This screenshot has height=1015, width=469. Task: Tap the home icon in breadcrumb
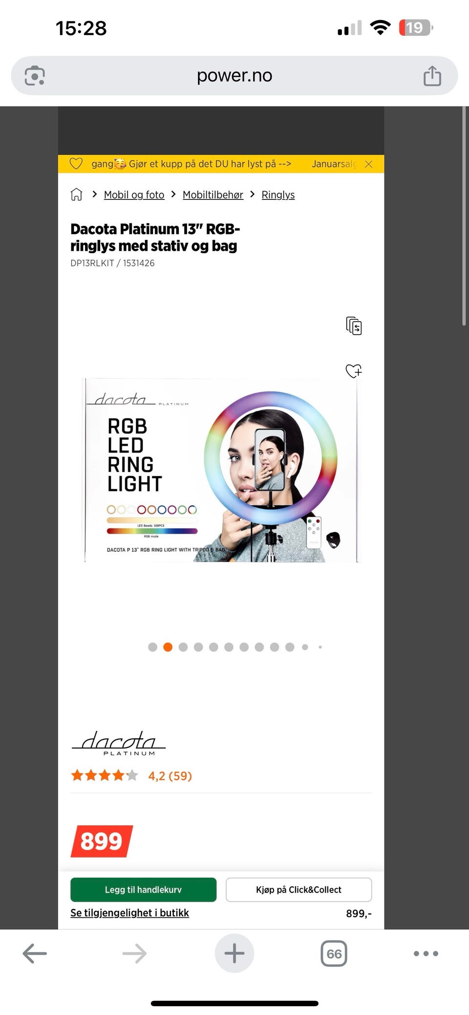point(76,194)
